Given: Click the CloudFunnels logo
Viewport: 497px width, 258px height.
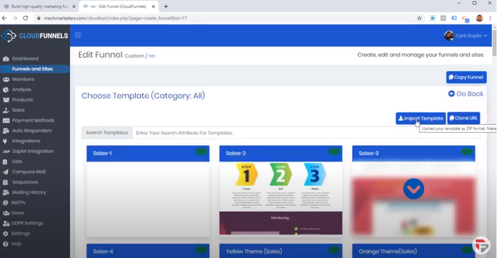Looking at the screenshot, I should tap(35, 36).
